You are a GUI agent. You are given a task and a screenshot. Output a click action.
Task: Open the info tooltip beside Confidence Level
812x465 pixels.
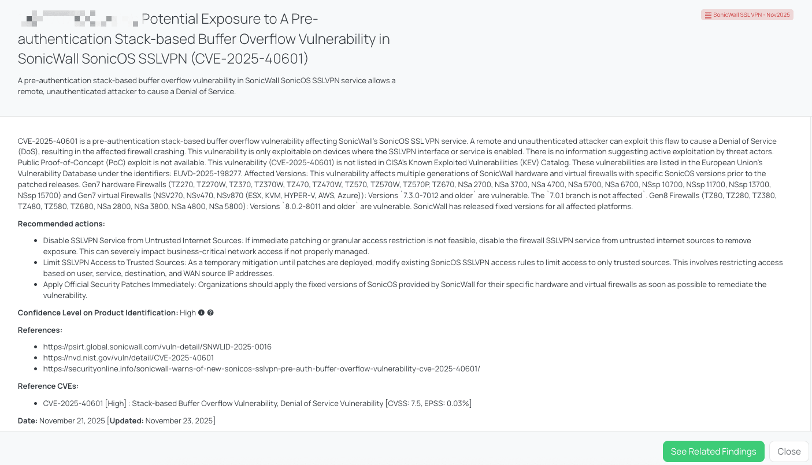click(x=201, y=313)
